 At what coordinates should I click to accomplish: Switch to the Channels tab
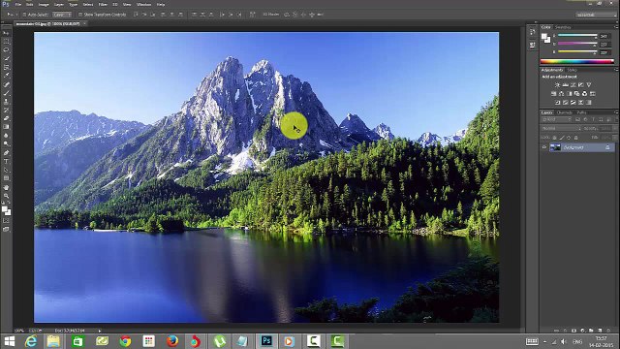pyautogui.click(x=564, y=112)
